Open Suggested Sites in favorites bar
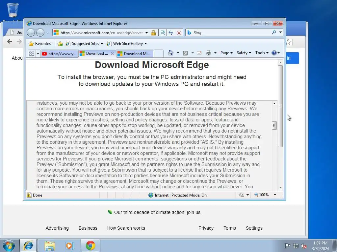The height and width of the screenshot is (252, 337). (x=84, y=44)
